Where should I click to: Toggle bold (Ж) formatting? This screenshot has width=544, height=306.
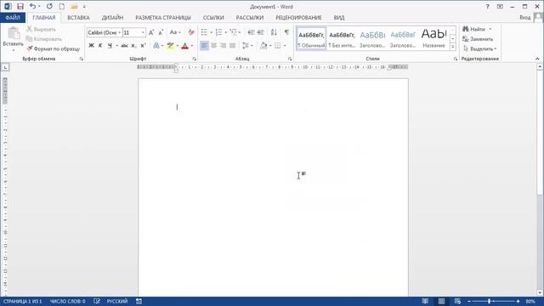point(91,45)
